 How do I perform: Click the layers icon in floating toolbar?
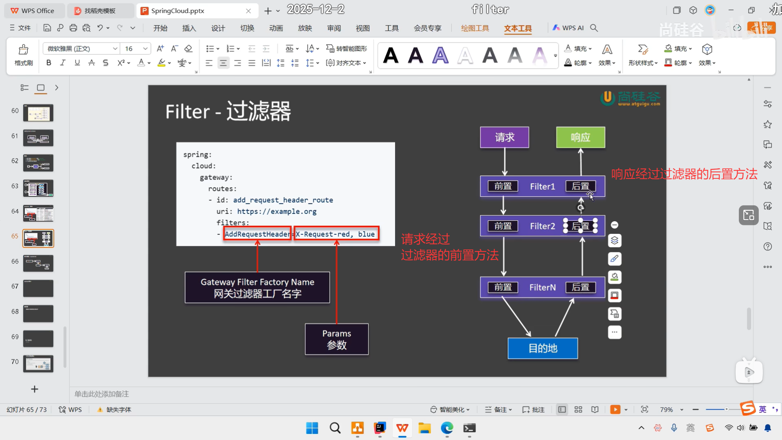coord(615,240)
